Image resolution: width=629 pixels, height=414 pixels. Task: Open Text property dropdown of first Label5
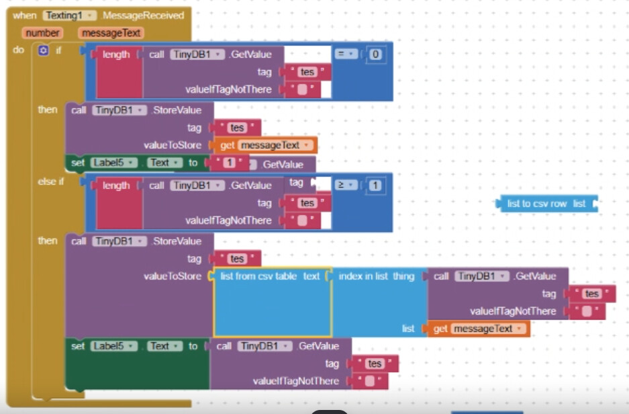pyautogui.click(x=164, y=163)
